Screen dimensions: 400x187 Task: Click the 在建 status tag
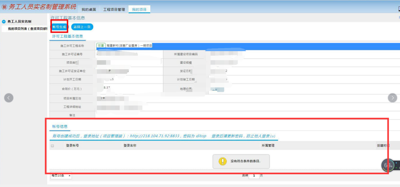[x=101, y=46]
